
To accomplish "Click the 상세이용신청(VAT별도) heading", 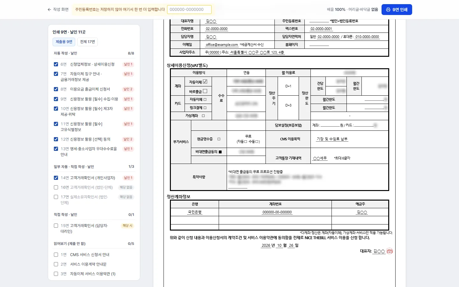I will pyautogui.click(x=187, y=65).
